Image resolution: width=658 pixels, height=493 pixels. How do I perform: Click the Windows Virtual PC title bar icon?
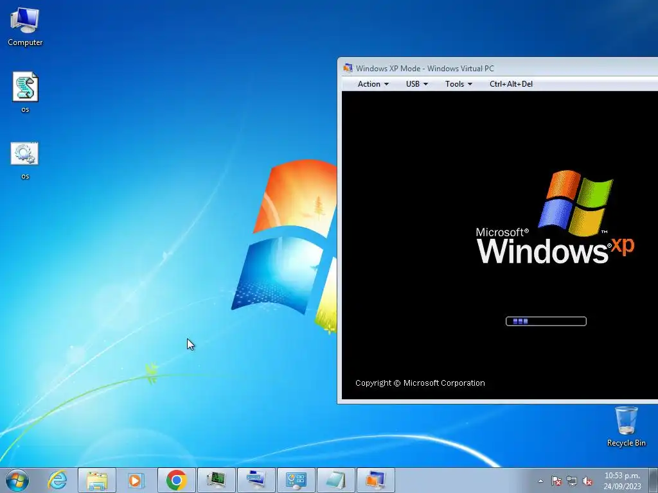pos(348,68)
